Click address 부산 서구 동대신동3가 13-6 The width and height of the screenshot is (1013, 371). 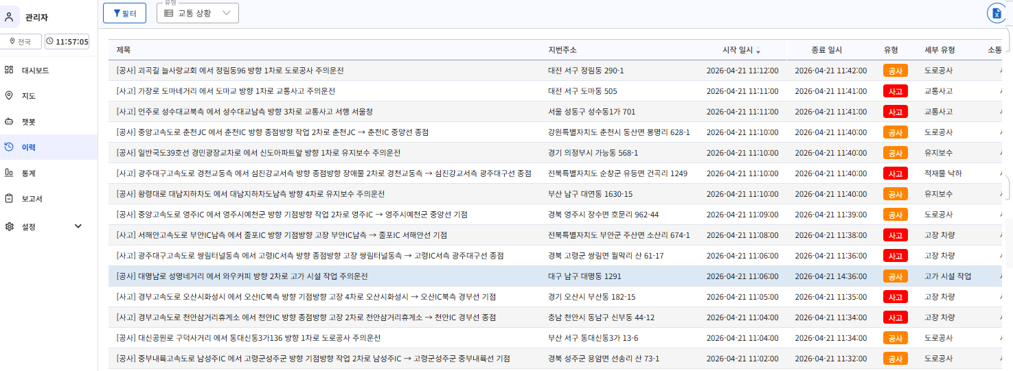tap(593, 338)
